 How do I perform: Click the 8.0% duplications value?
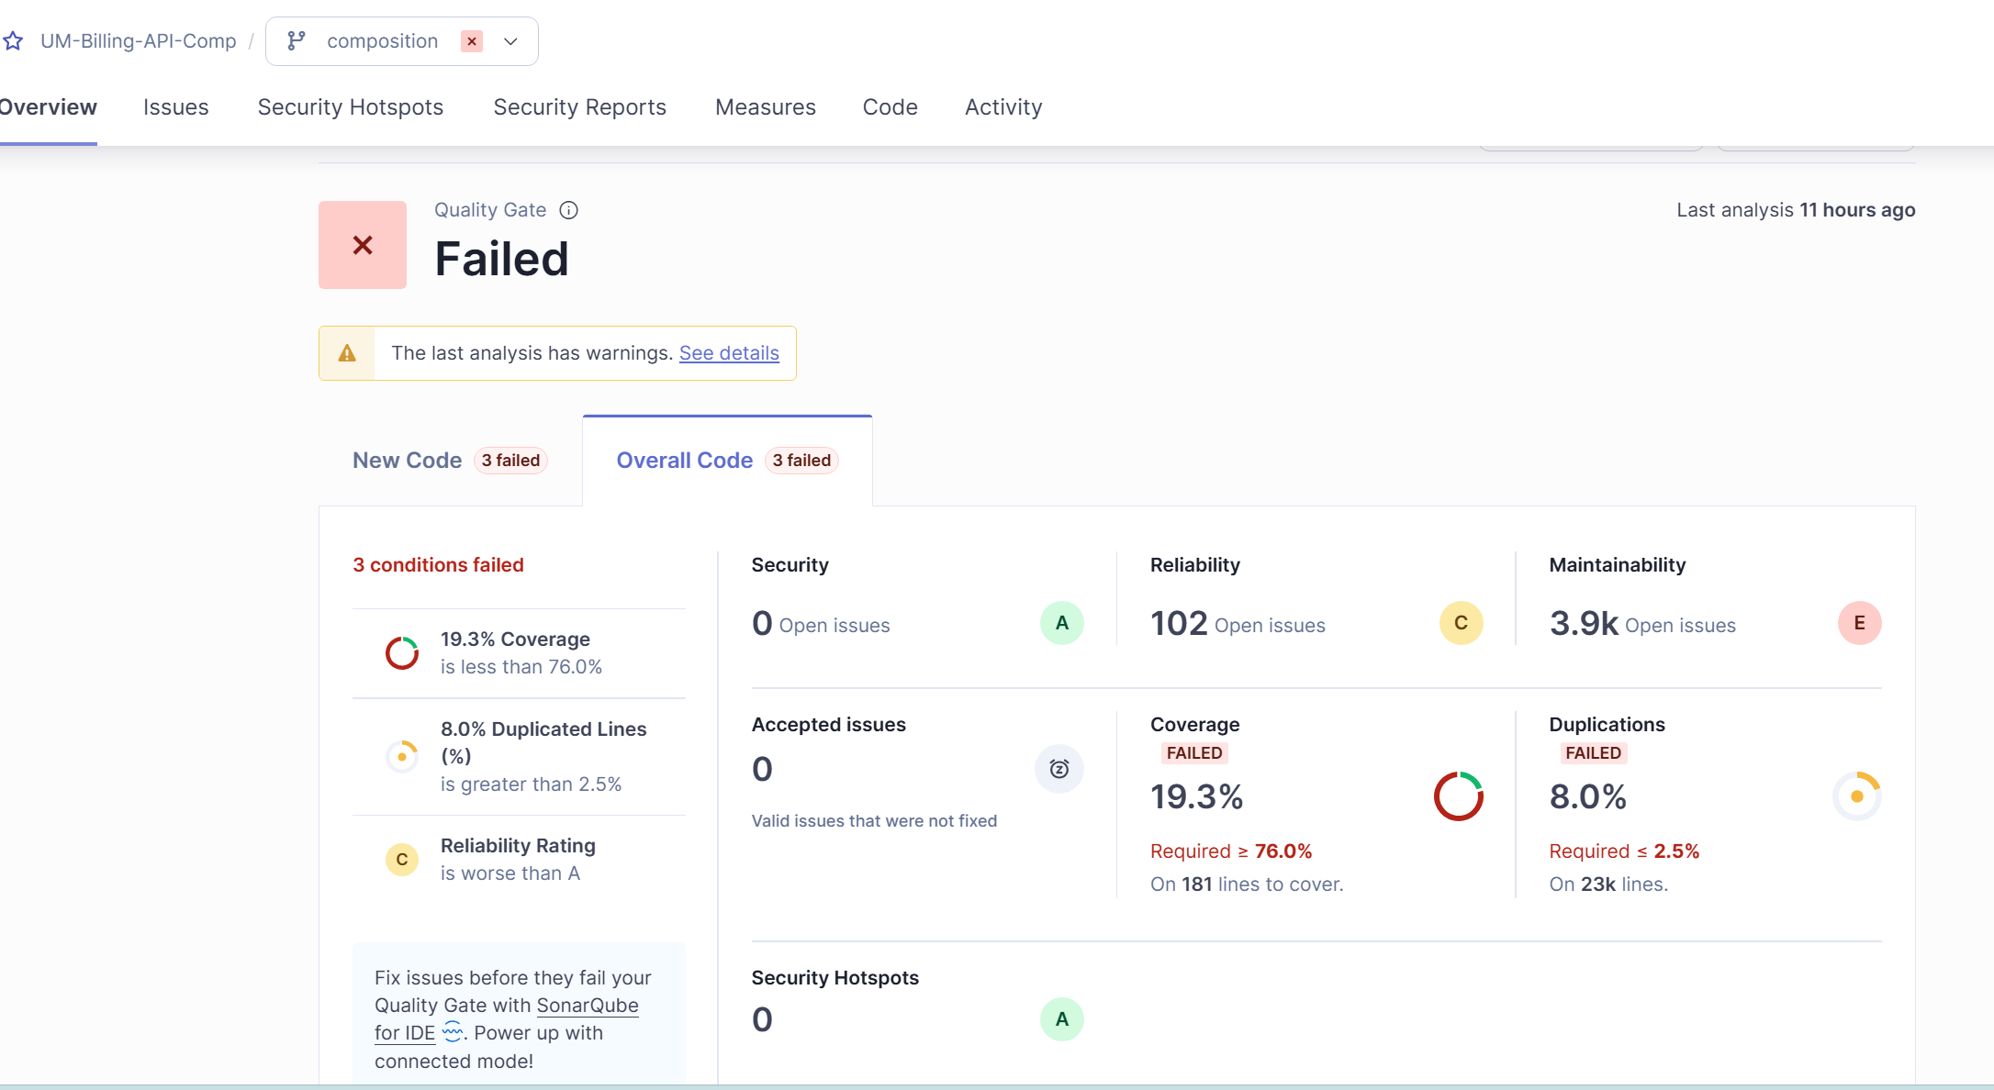tap(1588, 796)
